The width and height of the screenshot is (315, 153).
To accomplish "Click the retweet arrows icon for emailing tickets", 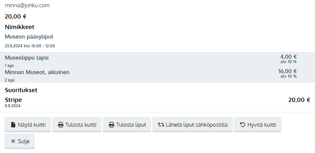I will coord(161,125).
